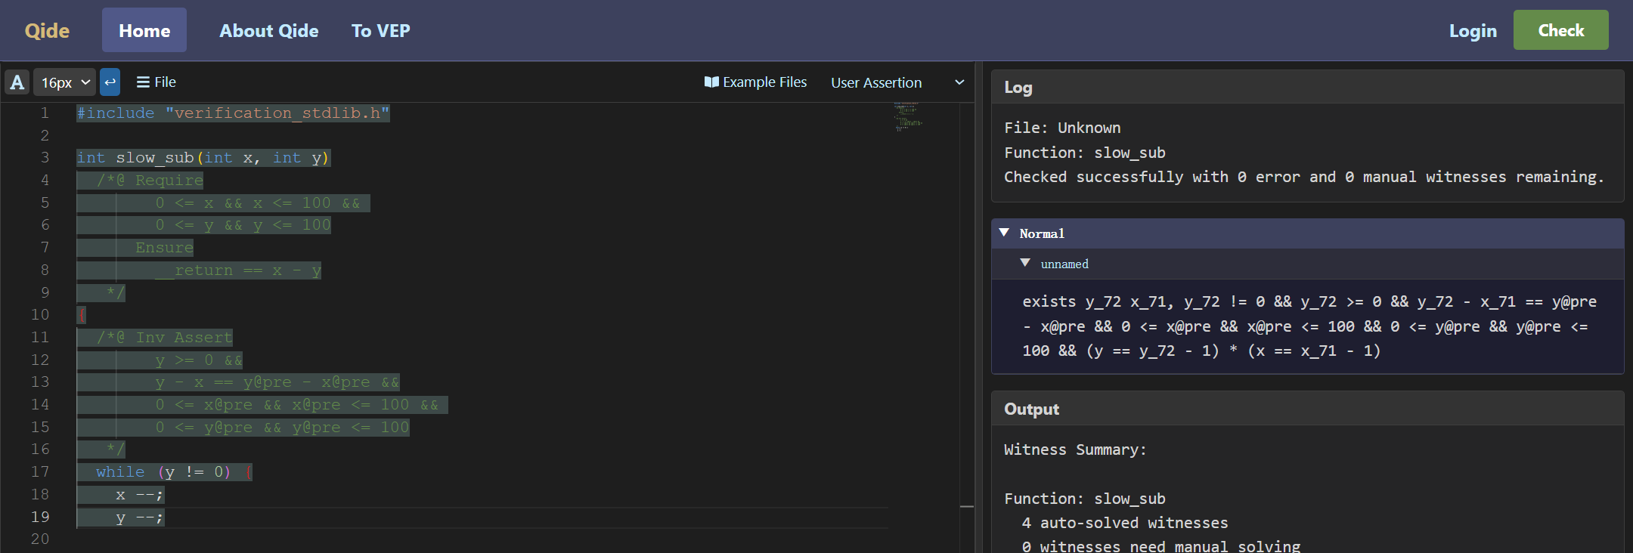Screen dimensions: 1633x553
Task: Click 'Function: slow_sub' in the Log panel
Action: click(1084, 153)
